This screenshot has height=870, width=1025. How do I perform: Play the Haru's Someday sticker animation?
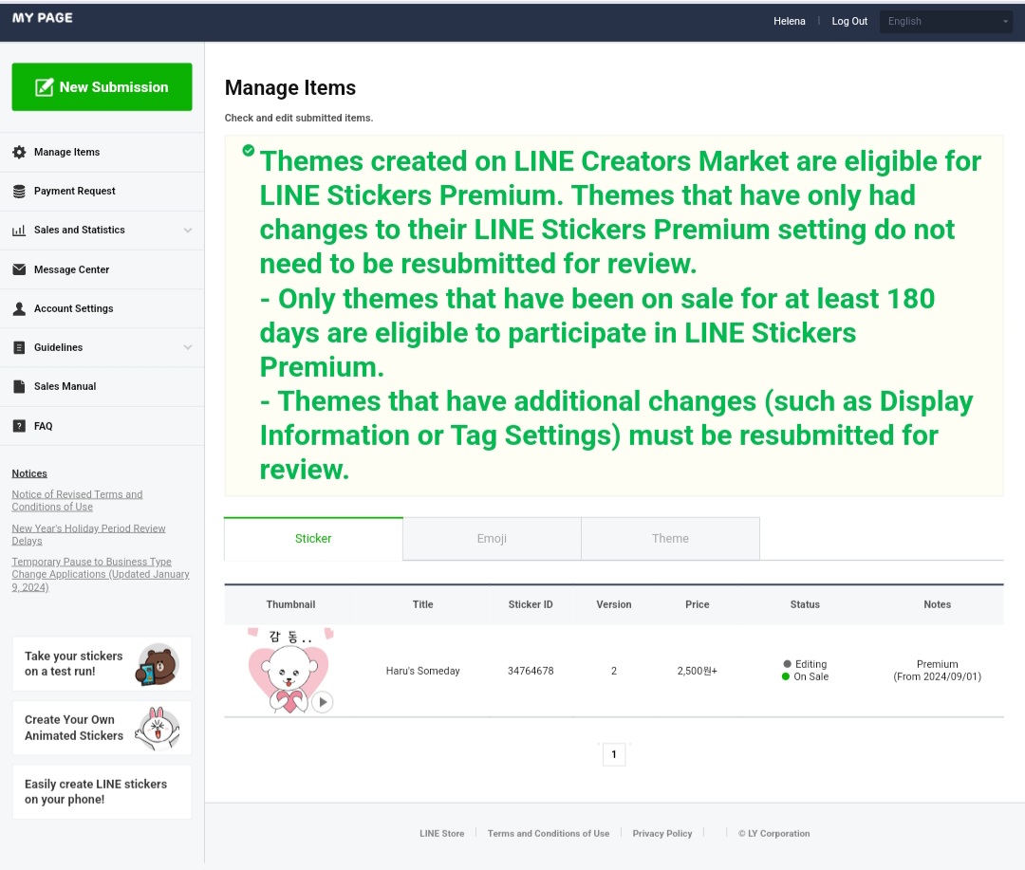click(x=323, y=702)
